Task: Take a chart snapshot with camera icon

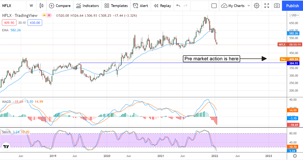Action: 277,6
